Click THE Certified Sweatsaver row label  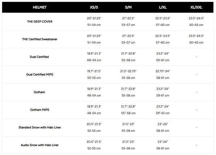(x=40, y=39)
